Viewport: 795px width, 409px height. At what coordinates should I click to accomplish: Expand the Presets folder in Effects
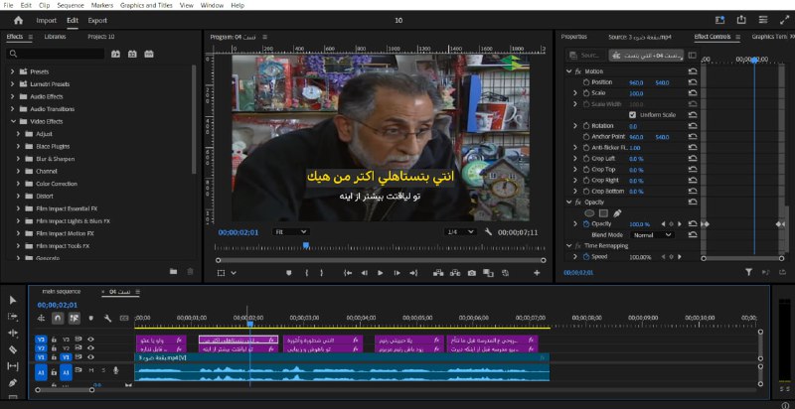click(13, 71)
